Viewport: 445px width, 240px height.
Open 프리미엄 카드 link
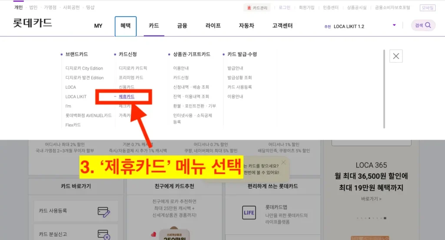[131, 77]
